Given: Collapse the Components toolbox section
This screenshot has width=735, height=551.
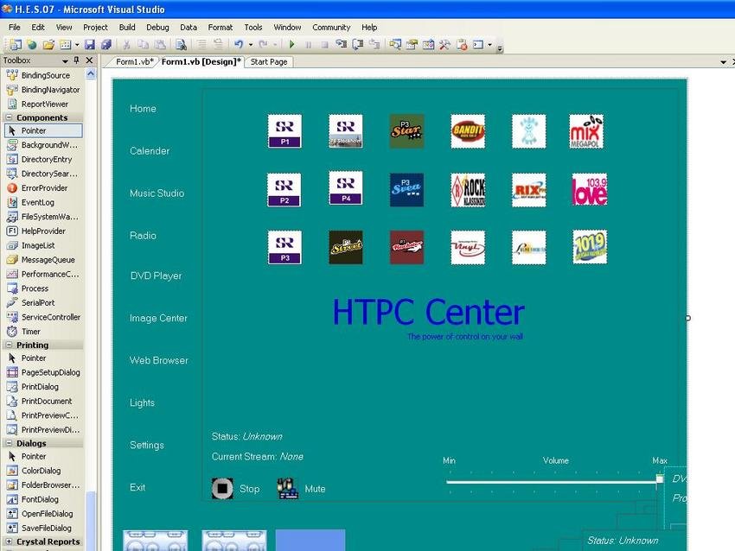Looking at the screenshot, I should click(x=9, y=117).
